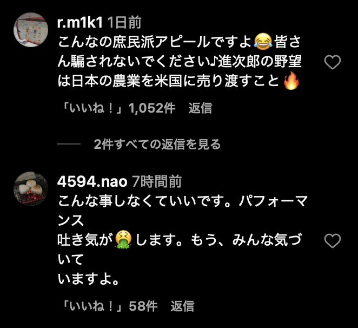Open r.m1k1's profile picture
This screenshot has height=328, width=358.
[31, 30]
